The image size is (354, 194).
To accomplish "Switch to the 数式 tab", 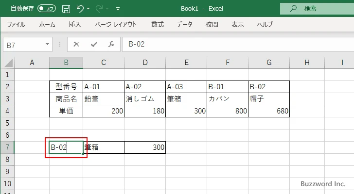I will 158,24.
